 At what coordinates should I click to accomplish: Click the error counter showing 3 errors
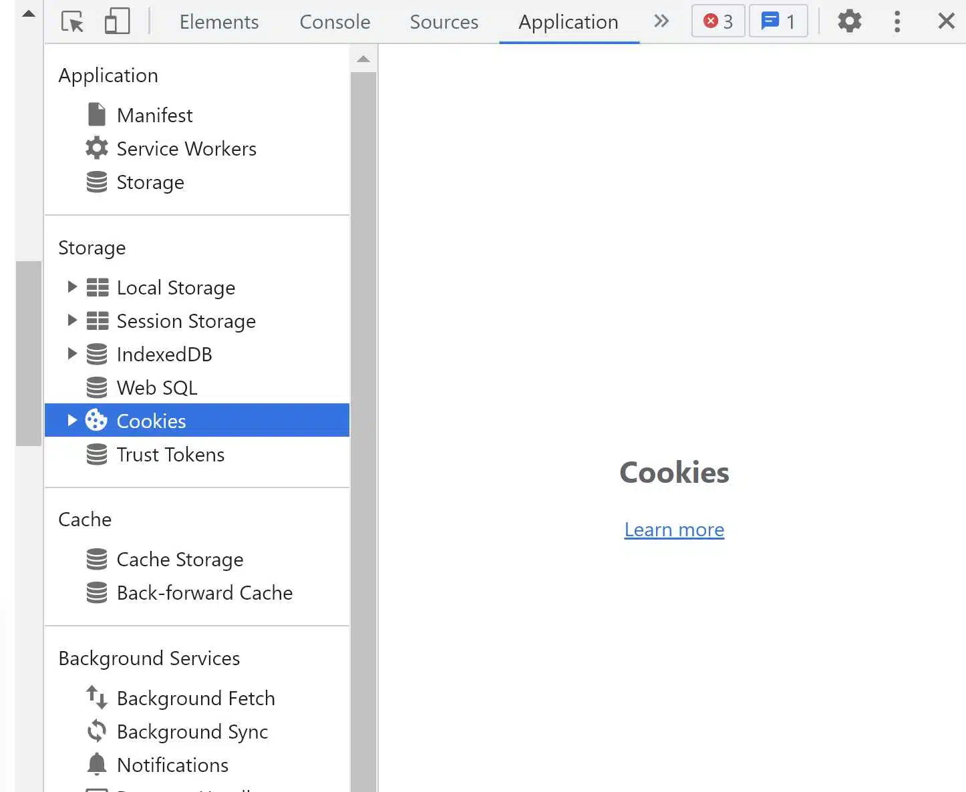[x=717, y=21]
